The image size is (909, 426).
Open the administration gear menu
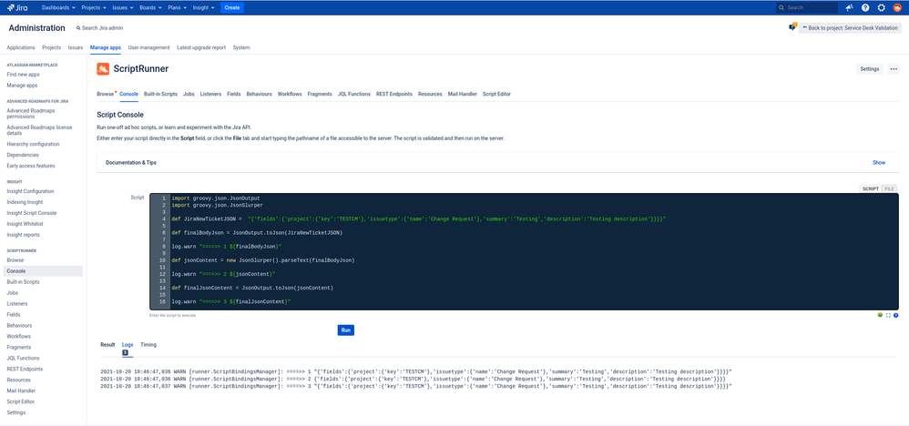881,7
